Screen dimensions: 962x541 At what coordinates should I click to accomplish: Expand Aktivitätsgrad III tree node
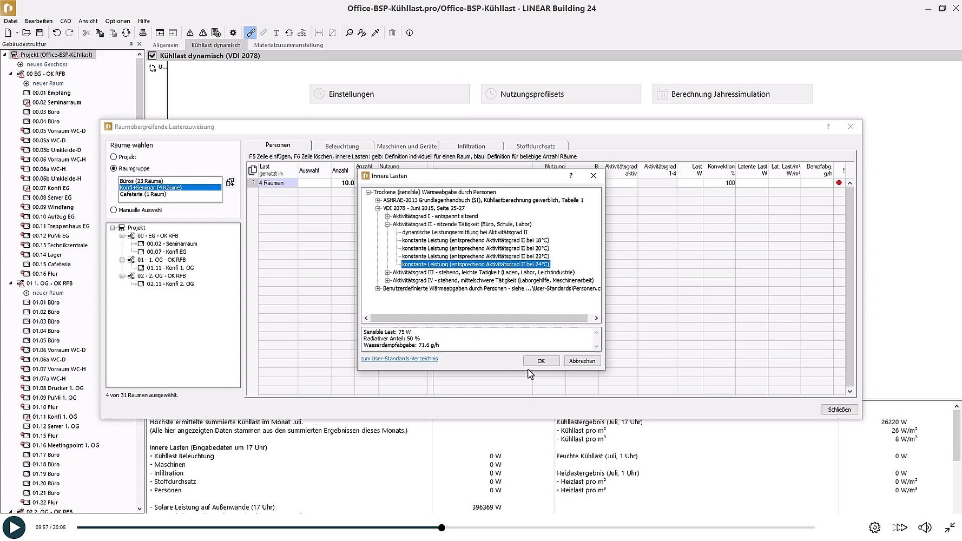pos(387,273)
